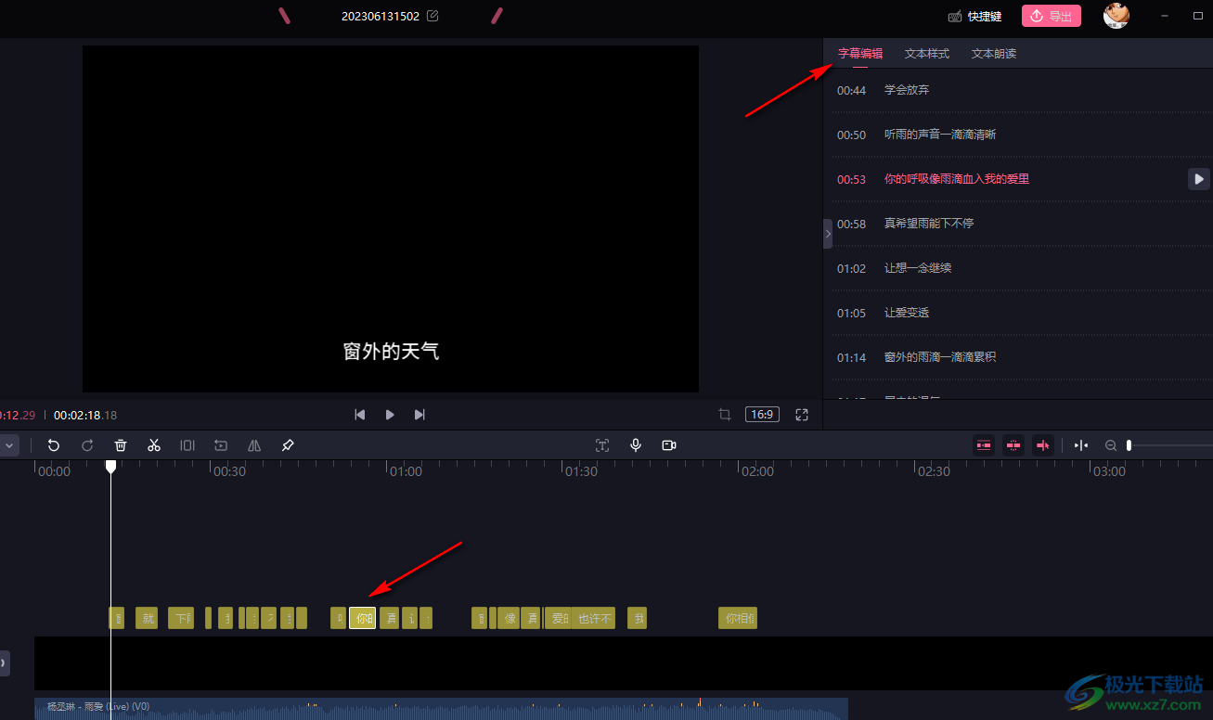
Task: Switch to 文本朗读 tab
Action: point(994,54)
